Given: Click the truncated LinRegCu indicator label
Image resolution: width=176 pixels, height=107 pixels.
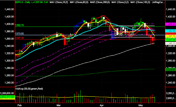Looking at the screenshot, I should (158, 2).
